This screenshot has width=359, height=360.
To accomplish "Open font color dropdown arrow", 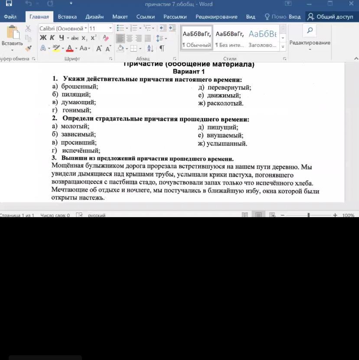I will pyautogui.click(x=76, y=49).
